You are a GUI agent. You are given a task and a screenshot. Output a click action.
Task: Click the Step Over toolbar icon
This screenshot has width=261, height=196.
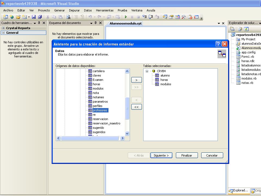151,17
